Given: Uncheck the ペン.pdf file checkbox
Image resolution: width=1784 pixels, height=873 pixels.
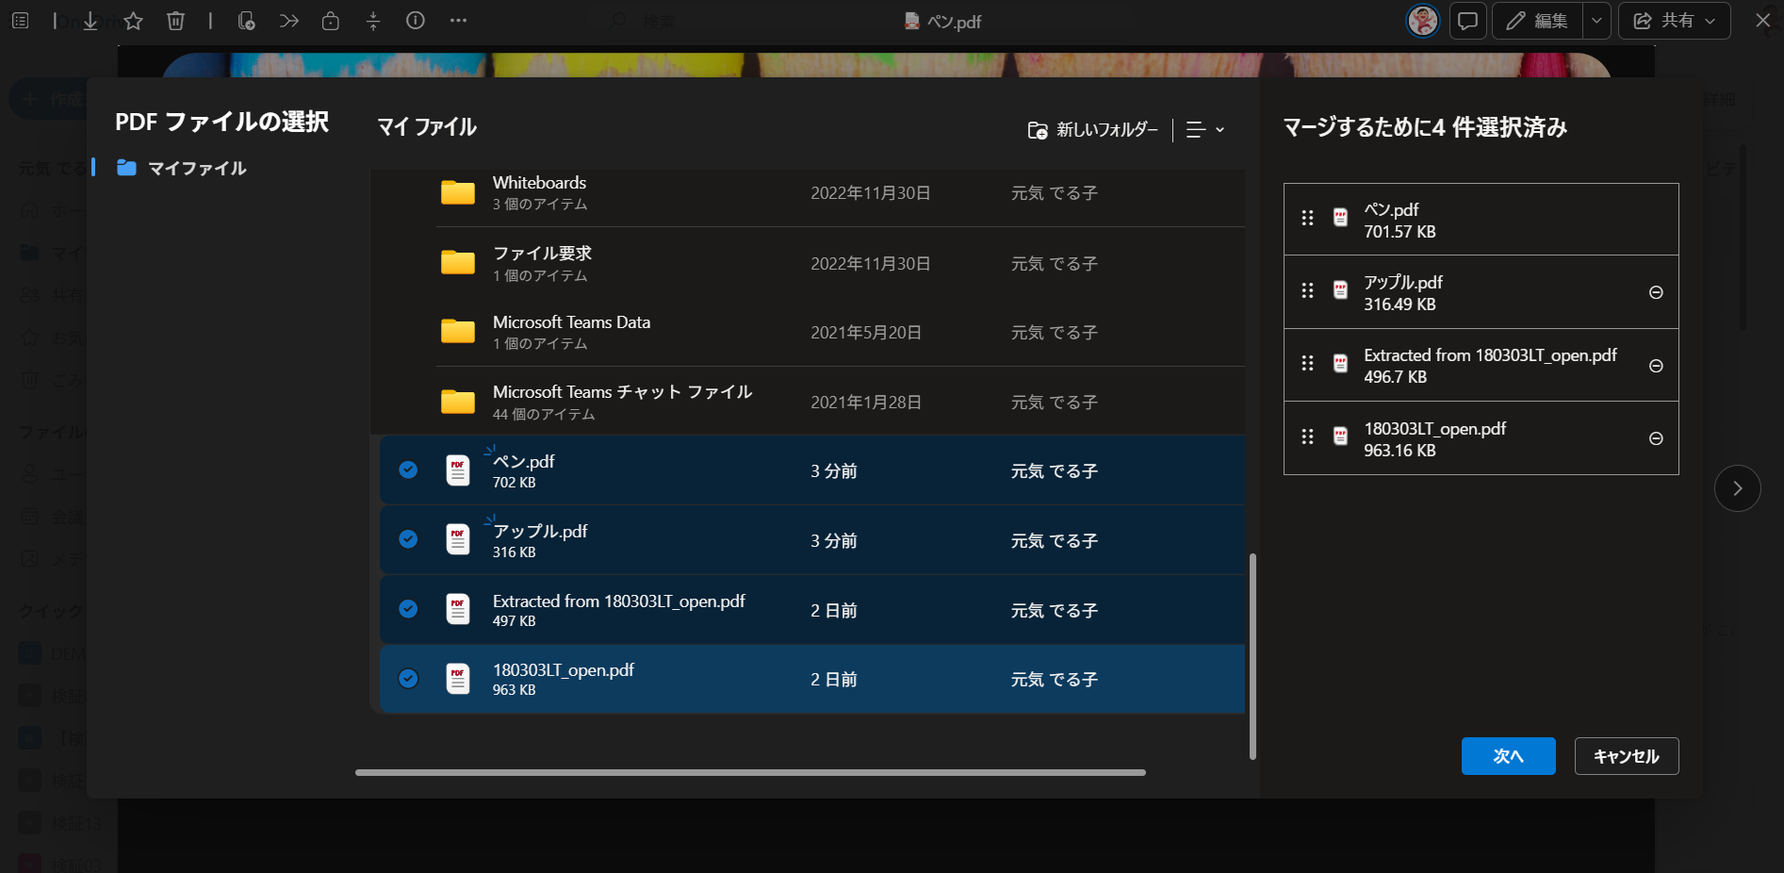Looking at the screenshot, I should pos(408,469).
